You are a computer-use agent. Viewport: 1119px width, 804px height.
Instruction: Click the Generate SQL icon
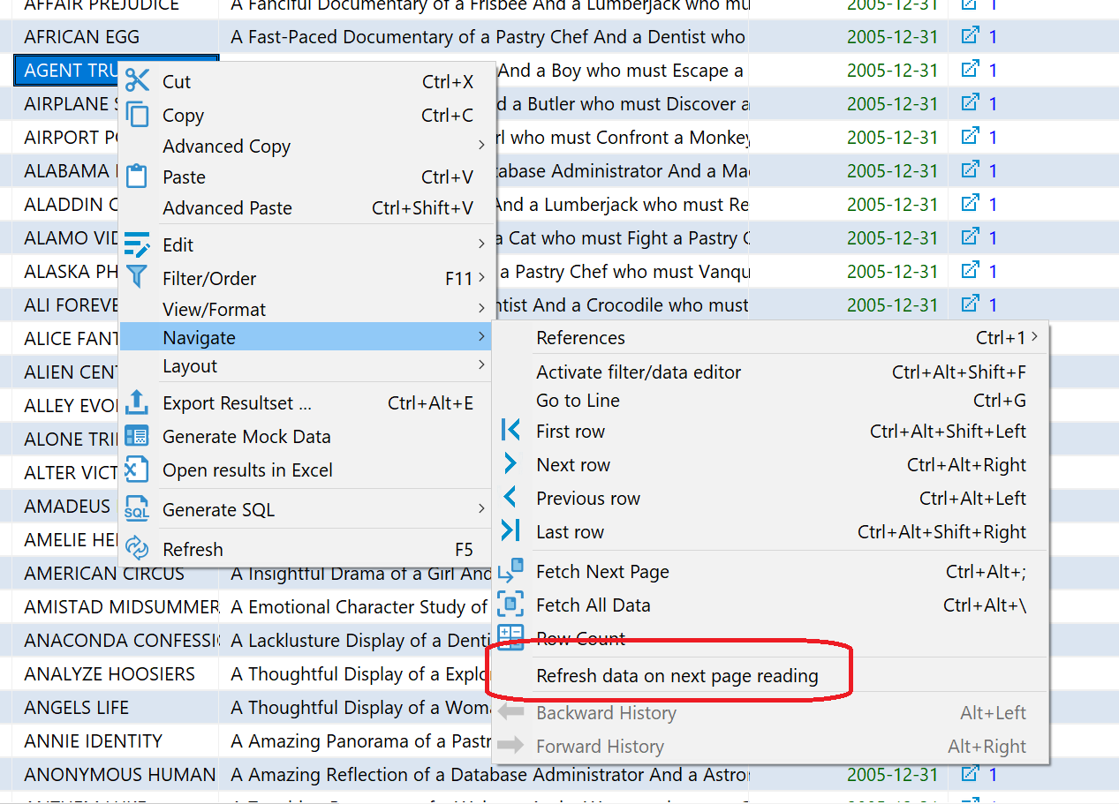click(137, 508)
